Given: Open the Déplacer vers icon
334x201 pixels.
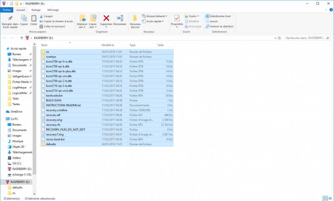Looking at the screenshot, I should pyautogui.click(x=82, y=18).
